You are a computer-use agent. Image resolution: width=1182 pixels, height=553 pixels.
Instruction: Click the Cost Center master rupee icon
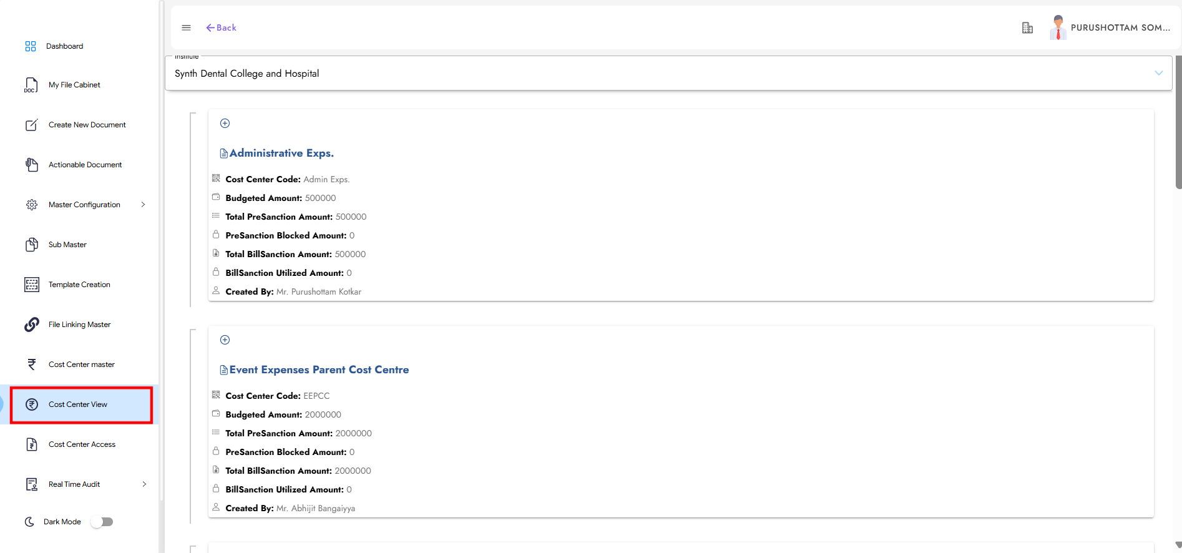click(32, 365)
